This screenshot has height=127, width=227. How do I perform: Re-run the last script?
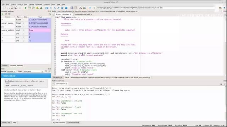coord(41,8)
